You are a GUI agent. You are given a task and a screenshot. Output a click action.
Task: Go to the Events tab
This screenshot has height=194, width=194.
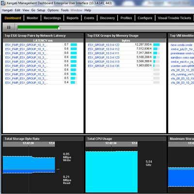click(89, 18)
